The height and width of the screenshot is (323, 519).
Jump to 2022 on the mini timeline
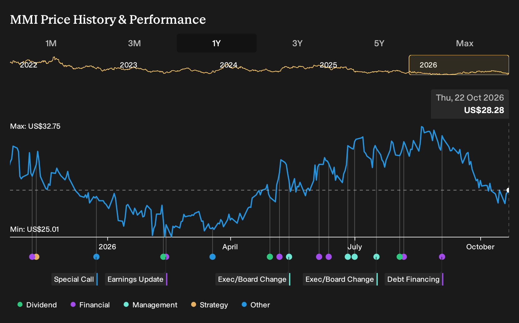(x=28, y=65)
